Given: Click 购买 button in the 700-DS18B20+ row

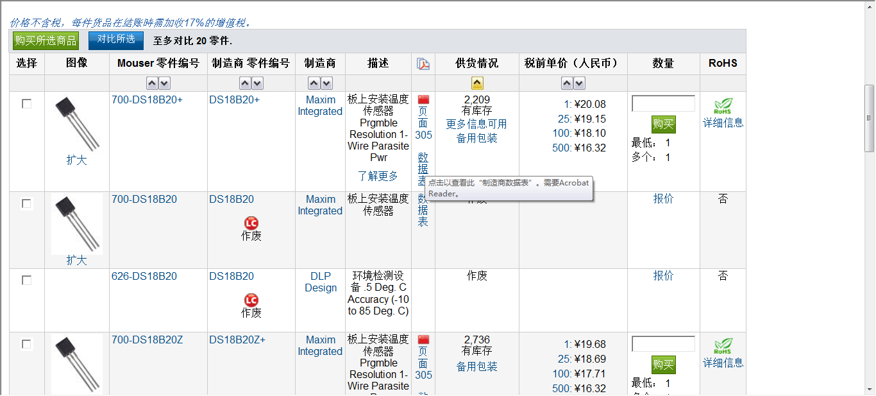Looking at the screenshot, I should click(x=664, y=125).
